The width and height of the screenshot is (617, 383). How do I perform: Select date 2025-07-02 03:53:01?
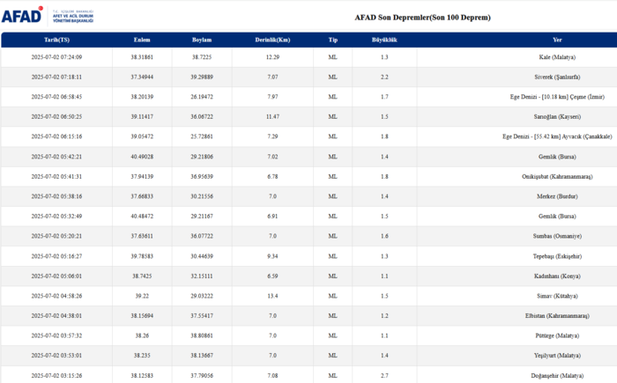(x=56, y=356)
